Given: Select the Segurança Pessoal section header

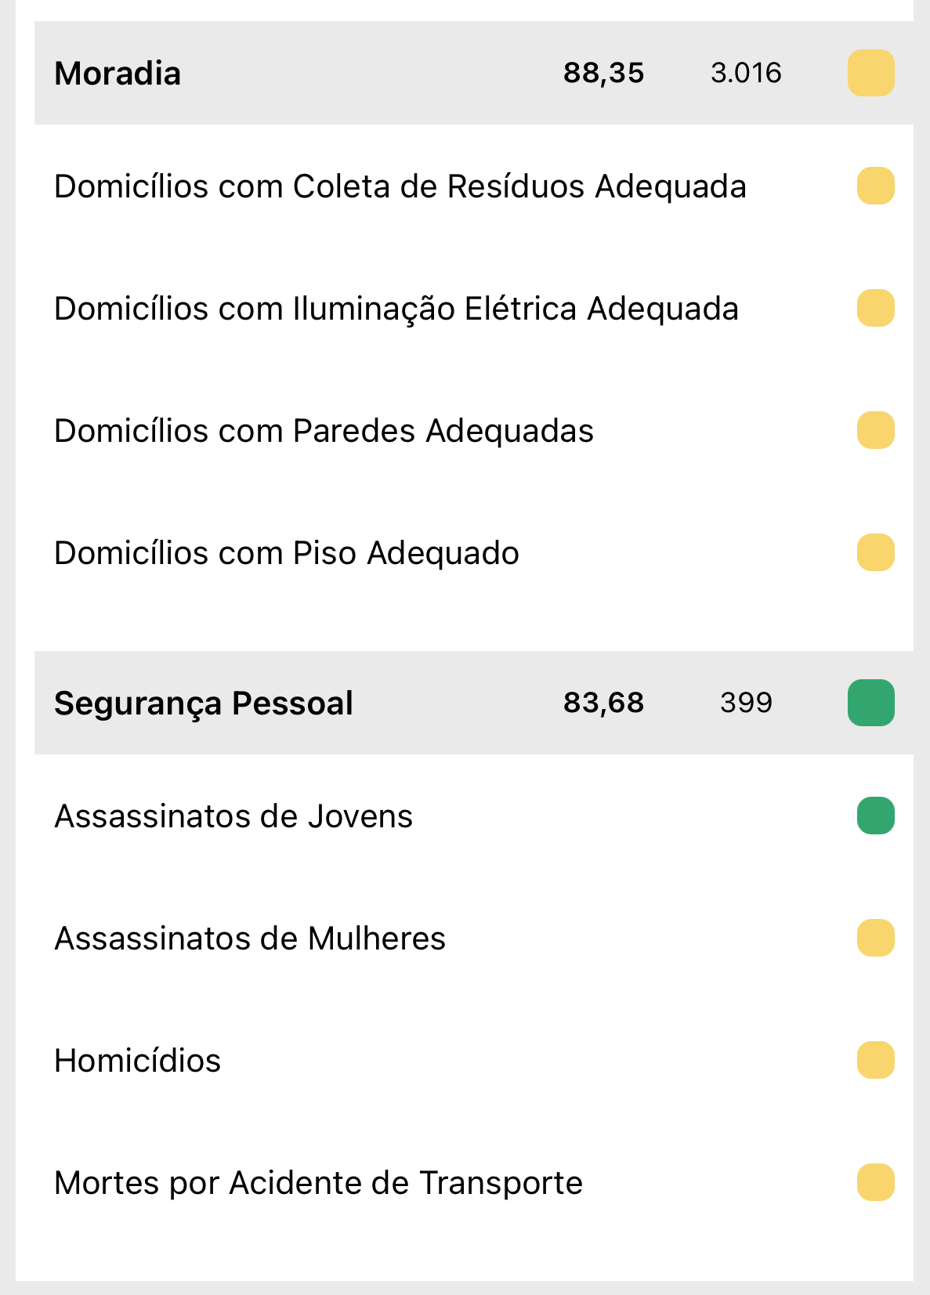Looking at the screenshot, I should 204,704.
